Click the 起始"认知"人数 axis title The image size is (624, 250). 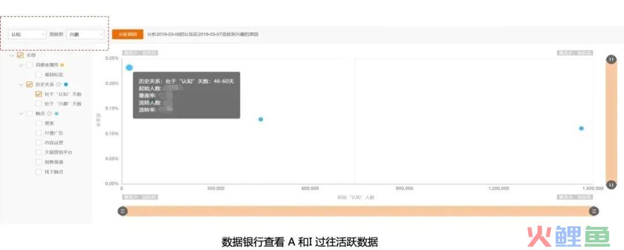point(356,197)
